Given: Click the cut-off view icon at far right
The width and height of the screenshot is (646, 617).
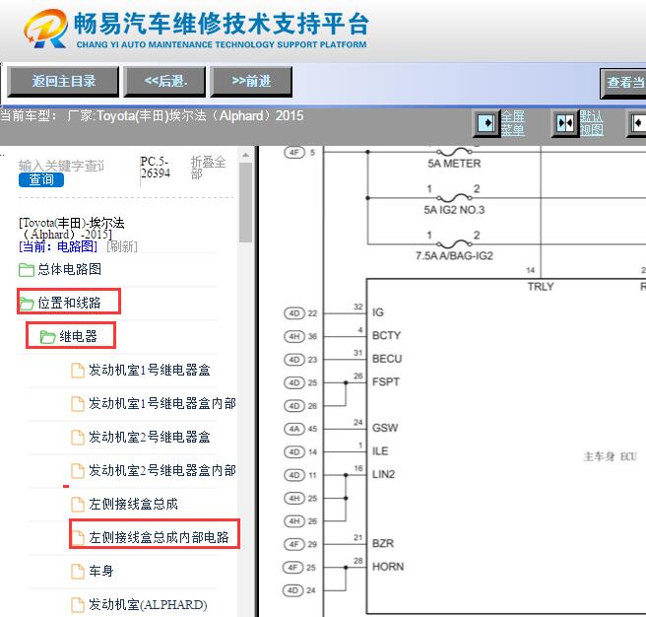Looking at the screenshot, I should coord(637,123).
